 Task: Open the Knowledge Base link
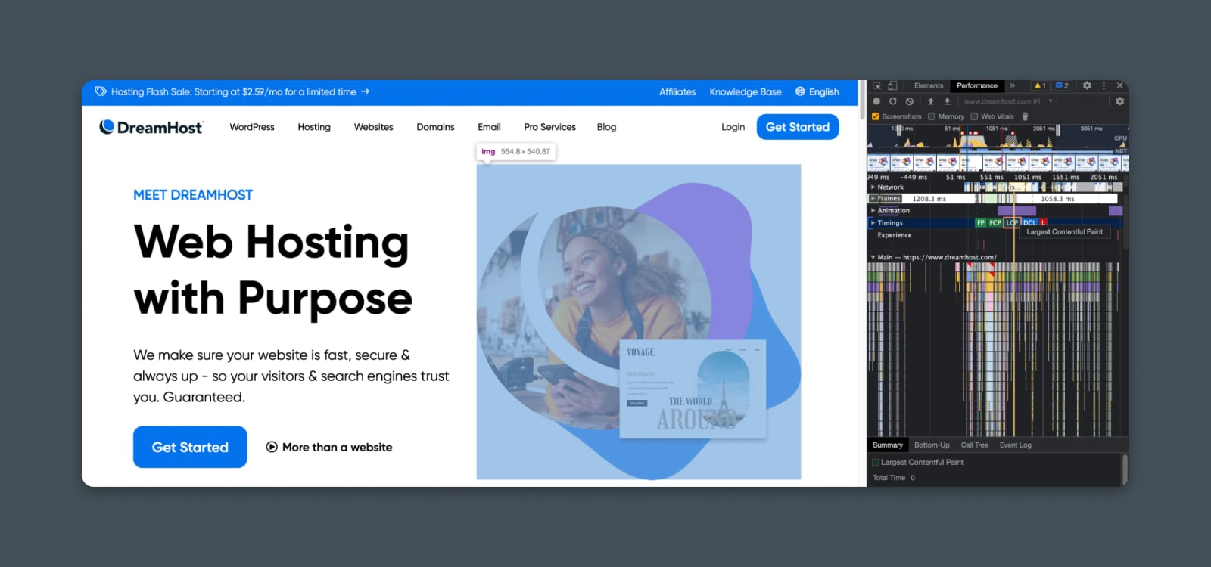(745, 92)
